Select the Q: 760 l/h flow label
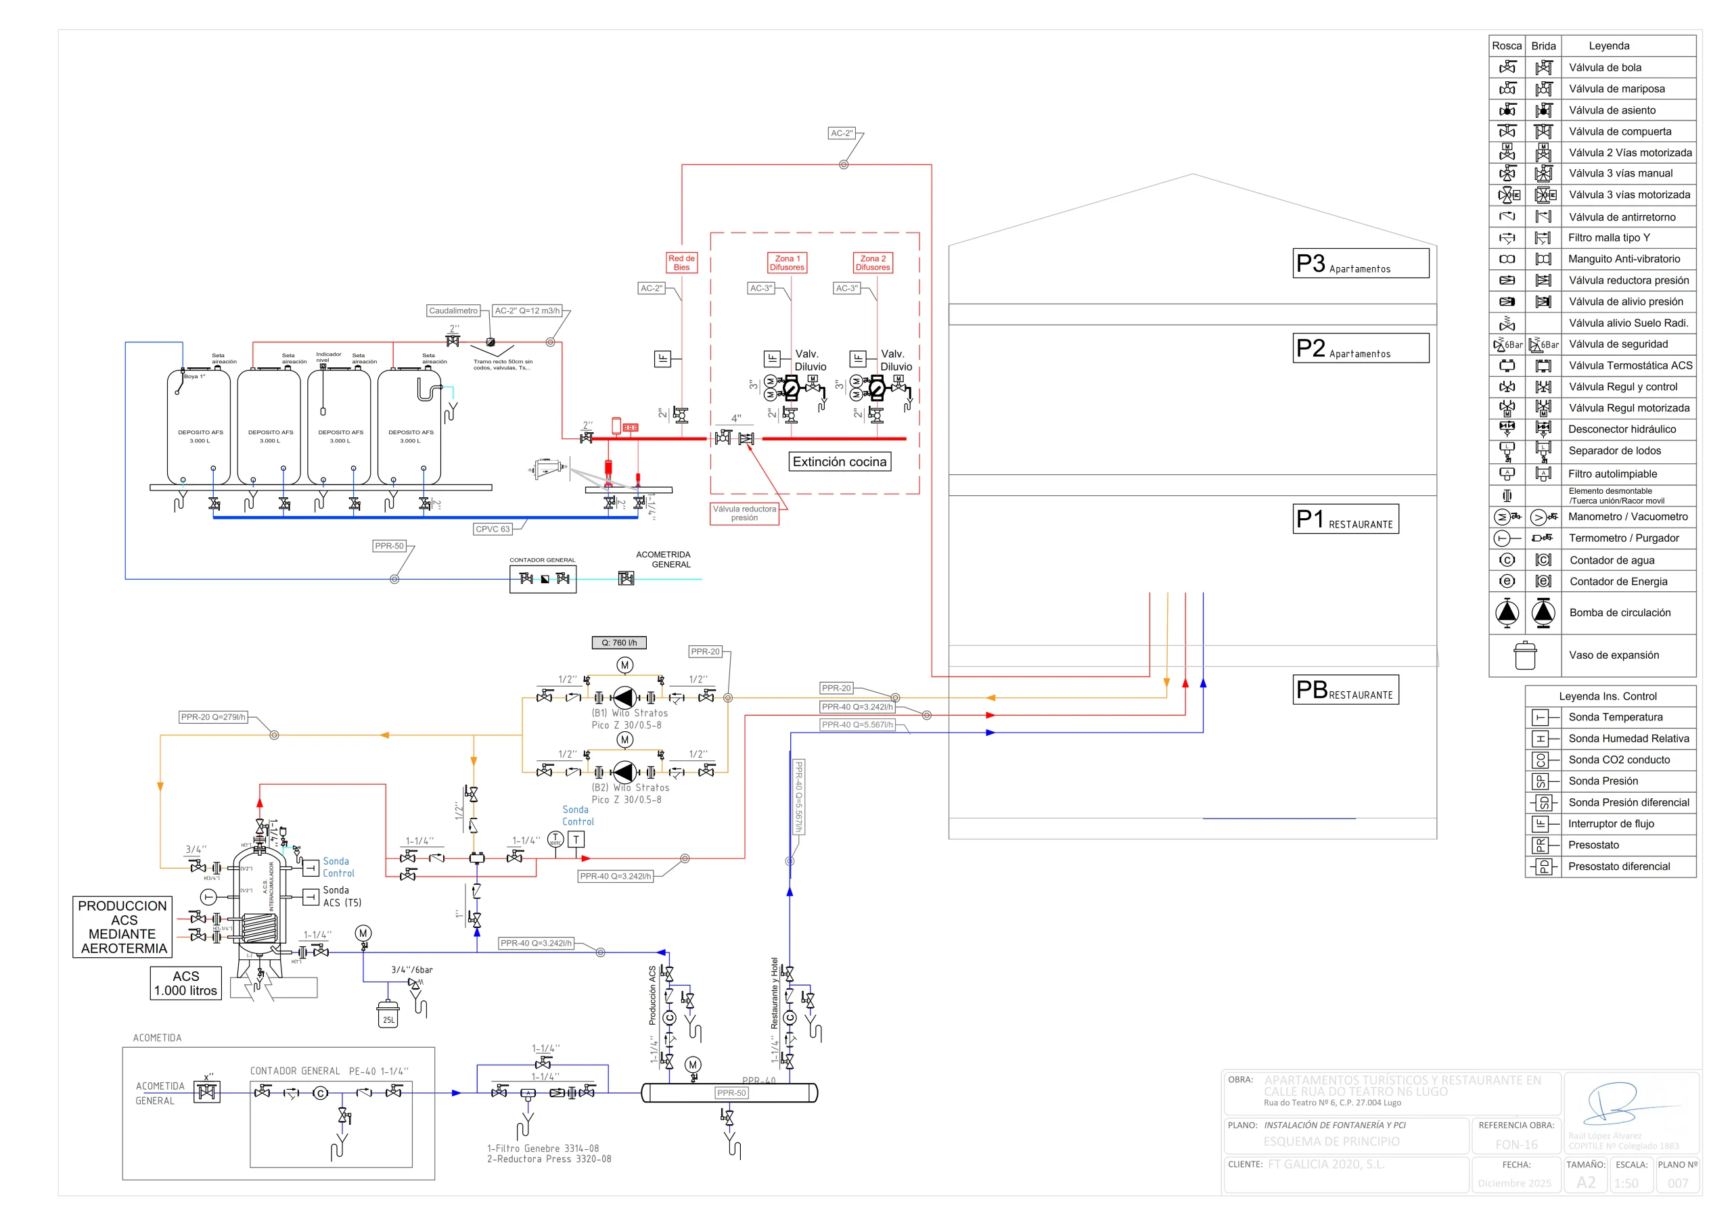 618,643
